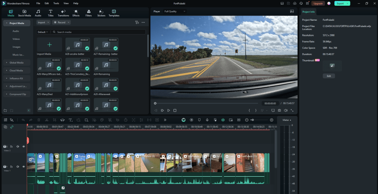Image resolution: width=378 pixels, height=194 pixels.
Task: Click the Crop tool in timeline toolbar
Action: pos(54,120)
